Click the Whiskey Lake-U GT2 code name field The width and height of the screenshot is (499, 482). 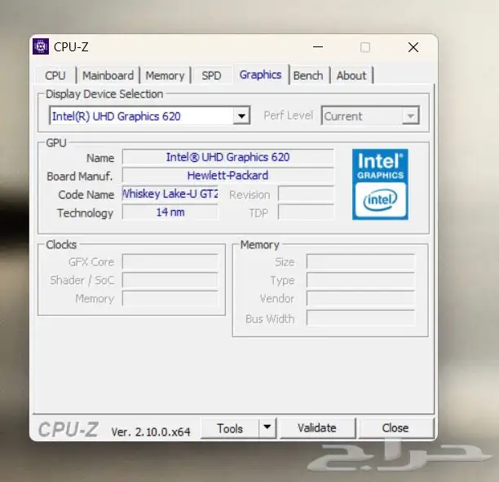click(x=170, y=194)
